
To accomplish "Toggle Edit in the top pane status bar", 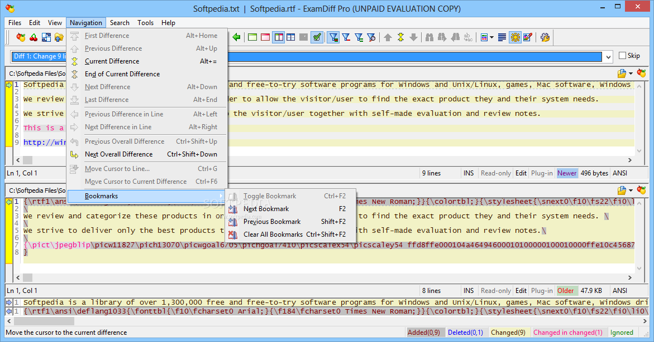I will click(521, 173).
